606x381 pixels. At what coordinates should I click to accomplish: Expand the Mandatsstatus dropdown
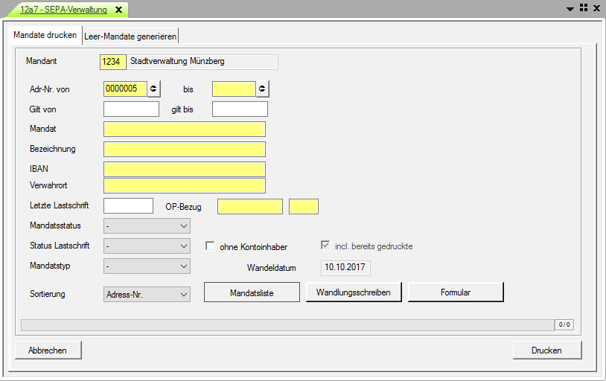coord(147,225)
